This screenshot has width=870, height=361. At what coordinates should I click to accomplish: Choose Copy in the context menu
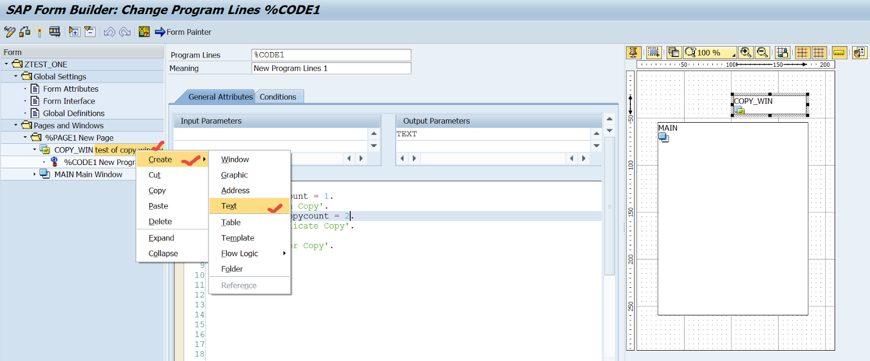pos(172,191)
